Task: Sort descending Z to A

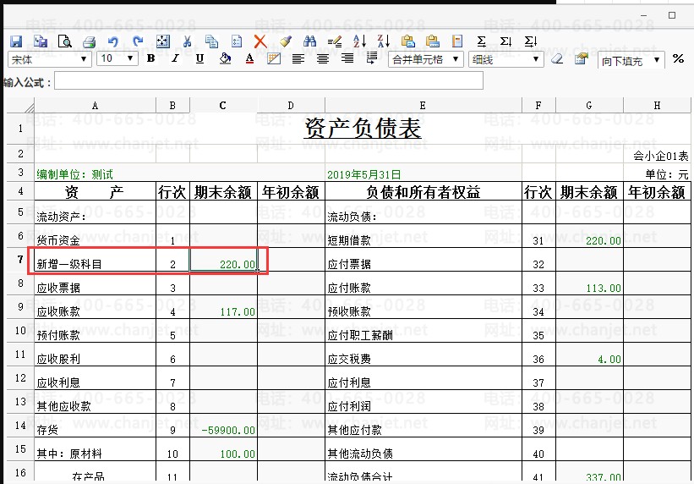Action: [383, 41]
